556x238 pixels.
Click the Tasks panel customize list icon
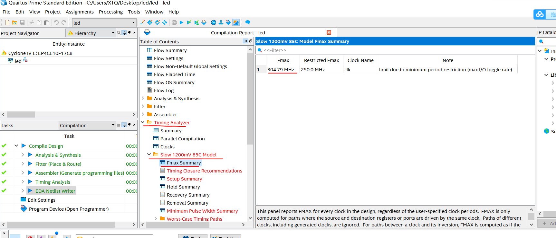click(x=119, y=125)
